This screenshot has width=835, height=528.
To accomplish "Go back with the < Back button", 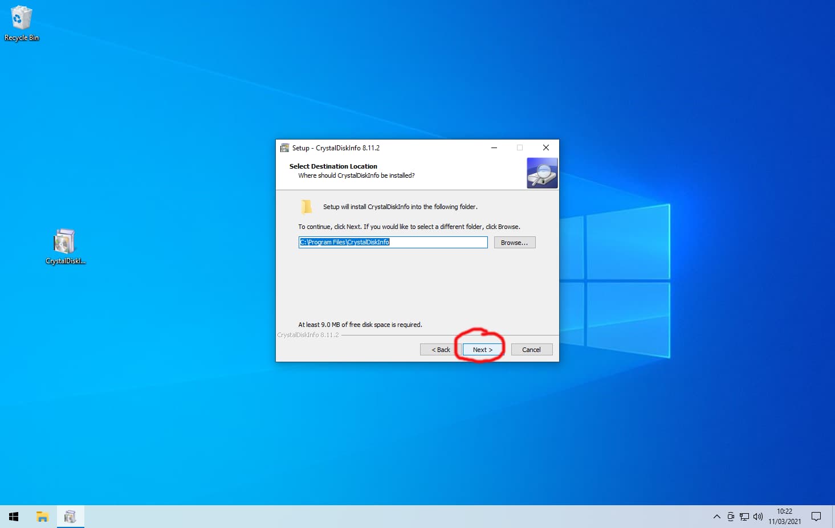I will pyautogui.click(x=441, y=350).
